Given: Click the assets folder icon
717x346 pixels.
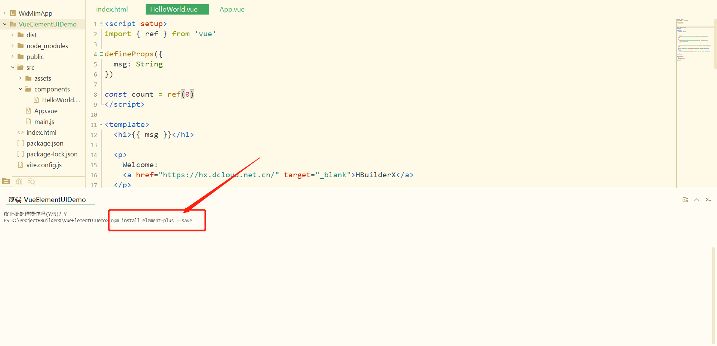Looking at the screenshot, I should (x=28, y=78).
